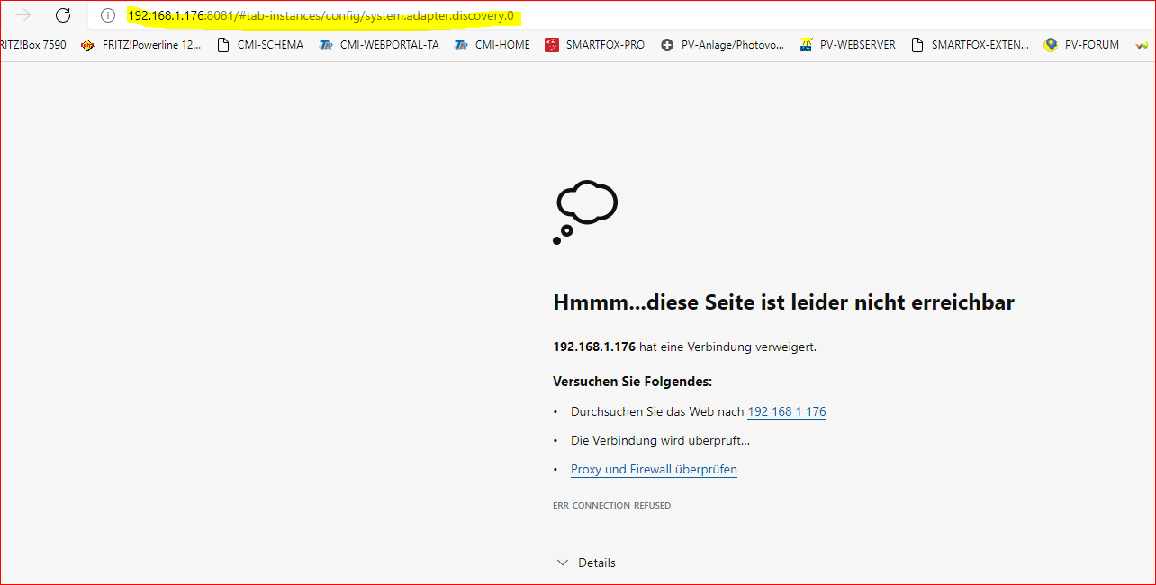The width and height of the screenshot is (1156, 585).
Task: Click the PV-Anlage bookmark favicon
Action: pos(667,45)
